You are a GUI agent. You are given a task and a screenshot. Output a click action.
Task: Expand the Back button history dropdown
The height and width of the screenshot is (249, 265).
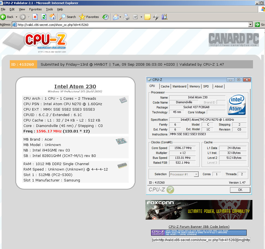pos(16,17)
